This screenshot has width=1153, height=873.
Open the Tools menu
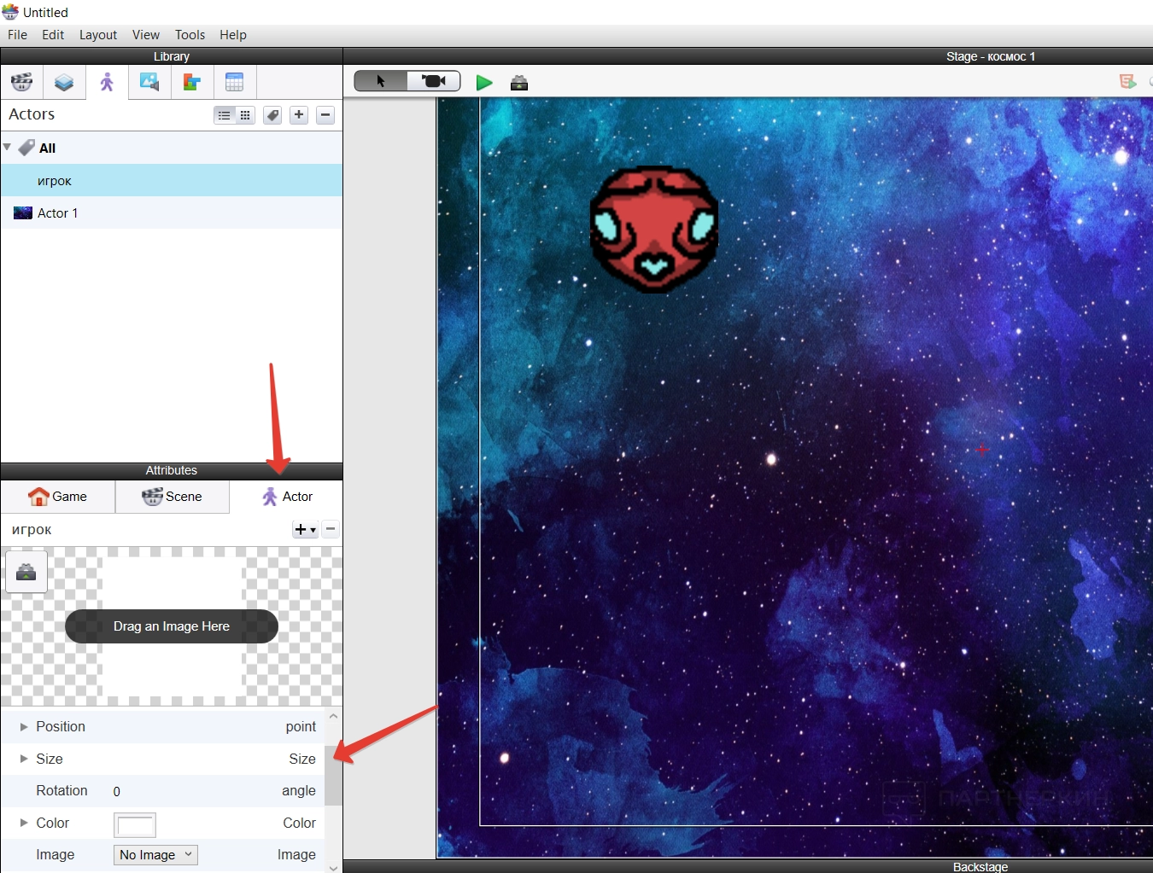click(190, 35)
